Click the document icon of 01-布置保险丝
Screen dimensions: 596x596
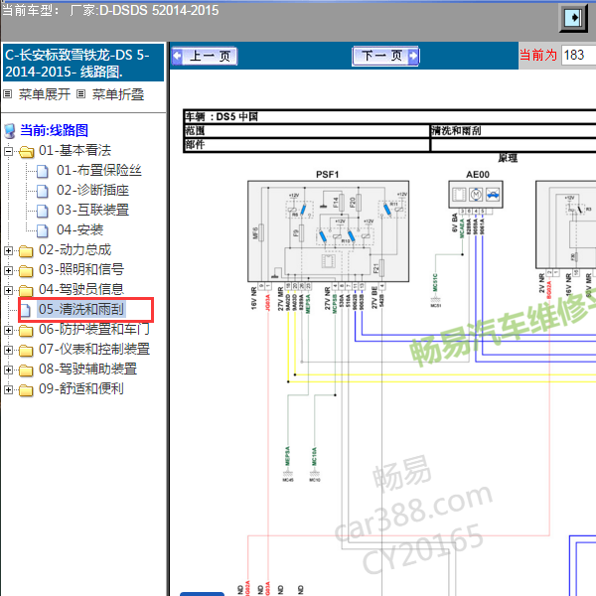coord(42,172)
